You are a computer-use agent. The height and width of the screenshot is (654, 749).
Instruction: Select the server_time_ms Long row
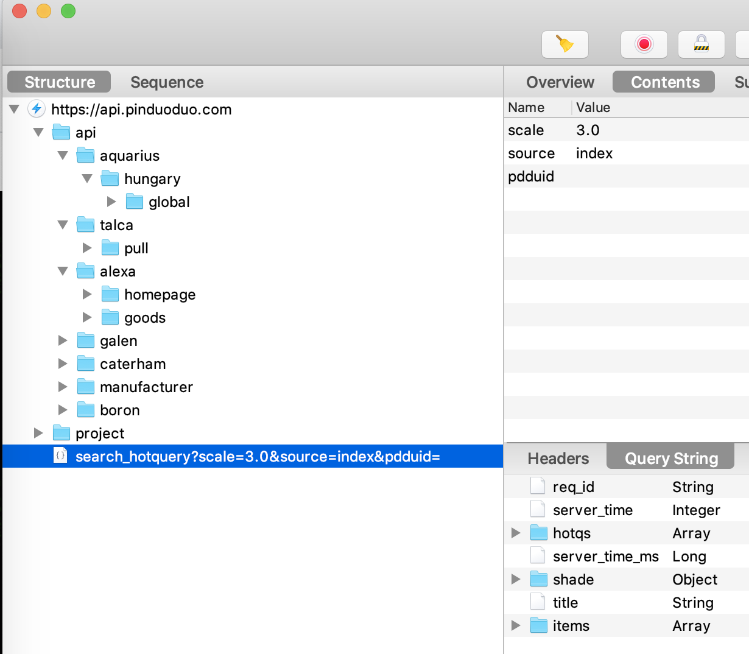click(x=627, y=556)
